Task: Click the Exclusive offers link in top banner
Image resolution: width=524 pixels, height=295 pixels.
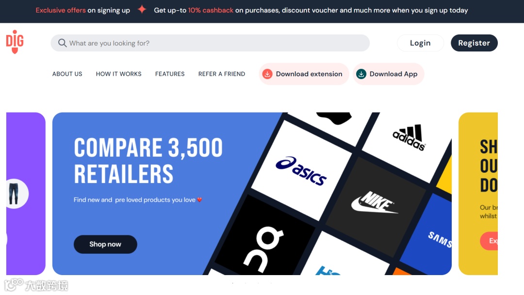Action: (x=61, y=10)
